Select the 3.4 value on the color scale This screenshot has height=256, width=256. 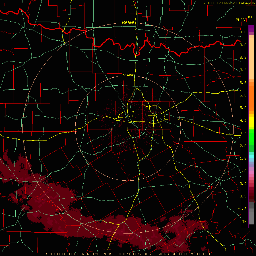(x=243, y=133)
